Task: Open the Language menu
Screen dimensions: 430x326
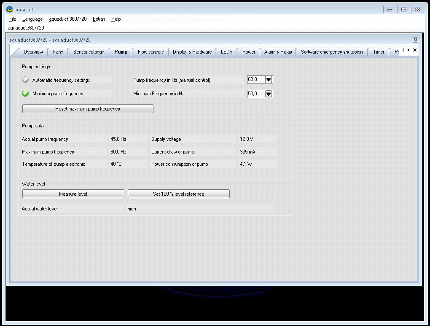Action: click(x=32, y=19)
